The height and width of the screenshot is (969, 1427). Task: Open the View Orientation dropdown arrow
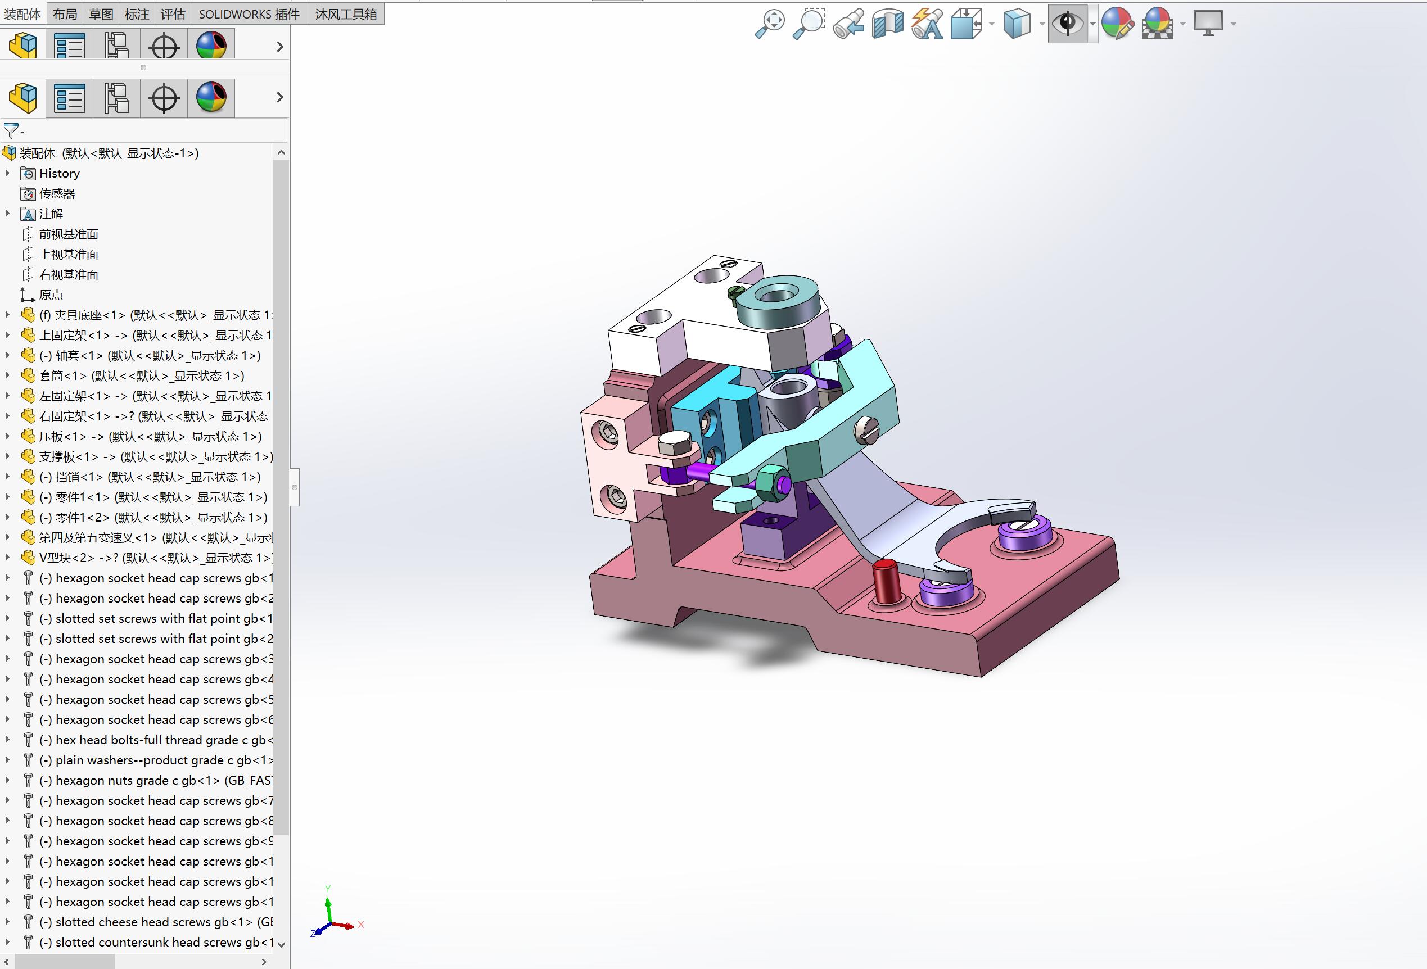992,25
